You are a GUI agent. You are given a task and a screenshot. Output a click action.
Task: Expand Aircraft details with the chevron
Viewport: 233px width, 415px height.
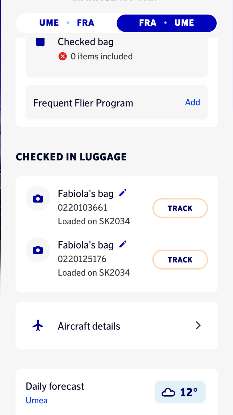point(198,325)
